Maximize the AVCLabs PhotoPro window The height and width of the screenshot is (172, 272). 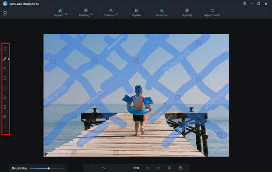(259, 4)
